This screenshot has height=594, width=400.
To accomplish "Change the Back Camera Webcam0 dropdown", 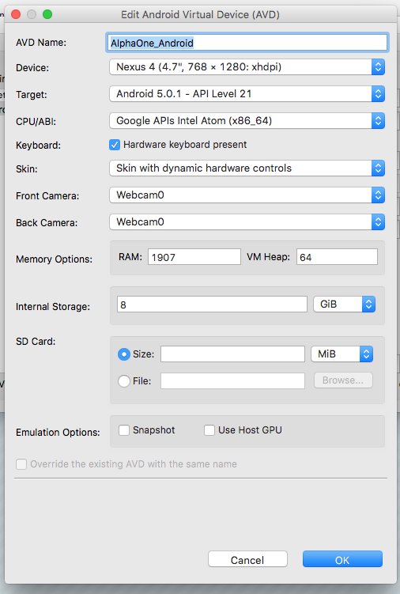I will (x=247, y=222).
